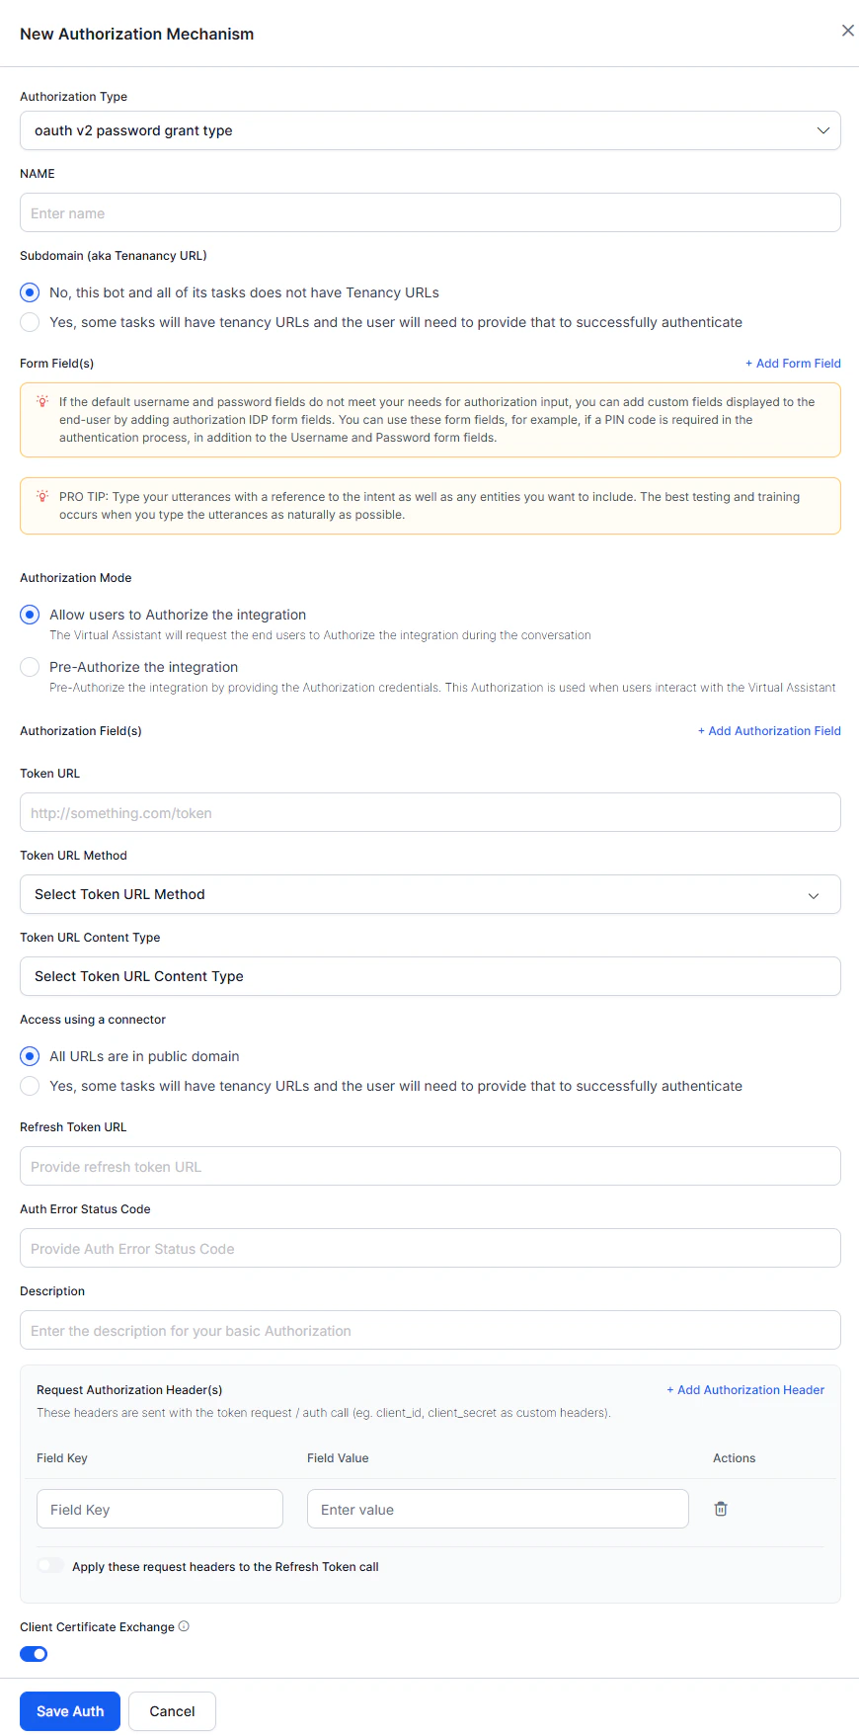859x1735 pixels.
Task: Select All URLs are in public domain
Action: point(30,1055)
